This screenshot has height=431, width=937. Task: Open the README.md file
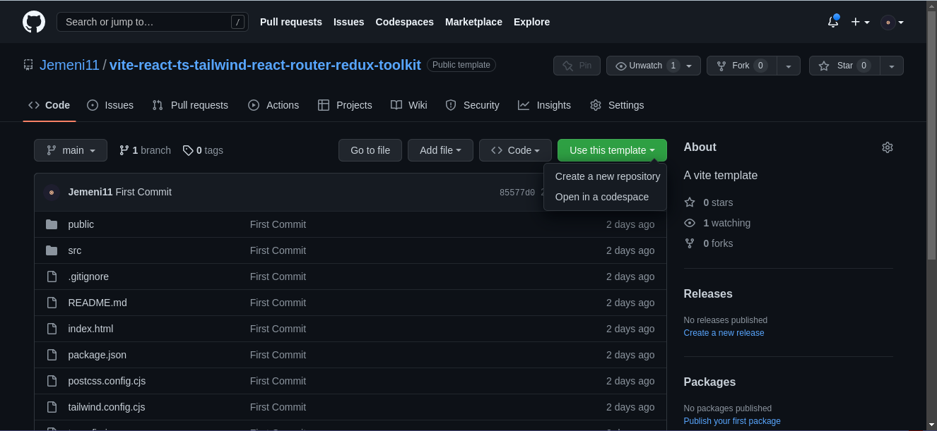pyautogui.click(x=98, y=303)
